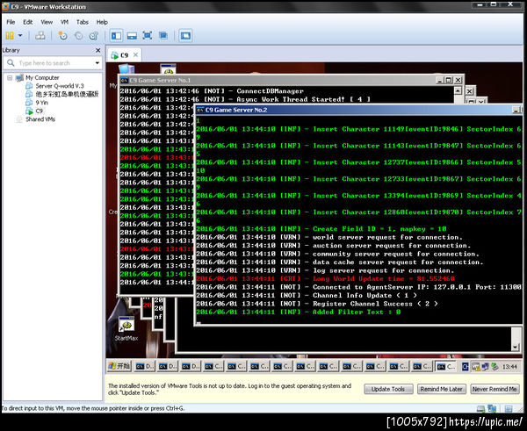Click the hard disk device status icon
The width and height of the screenshot is (527, 431).
click(x=480, y=409)
